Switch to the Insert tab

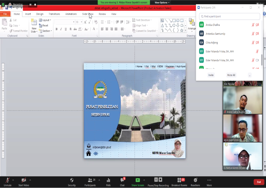28,14
